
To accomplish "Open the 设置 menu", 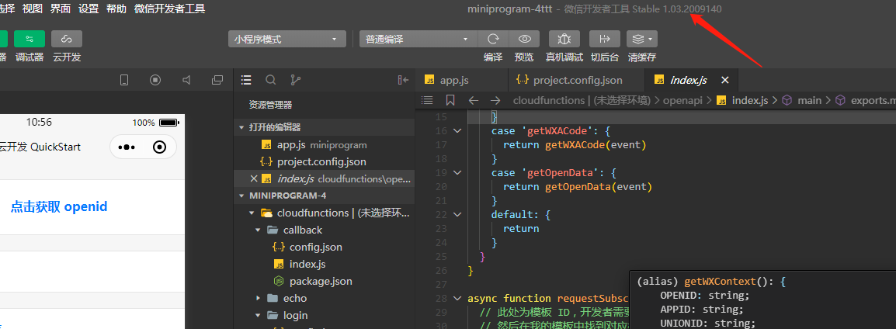I will 89,9.
